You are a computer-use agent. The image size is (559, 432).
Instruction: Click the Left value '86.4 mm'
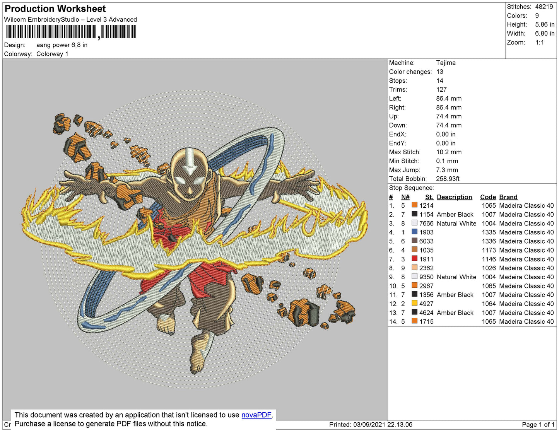(449, 98)
